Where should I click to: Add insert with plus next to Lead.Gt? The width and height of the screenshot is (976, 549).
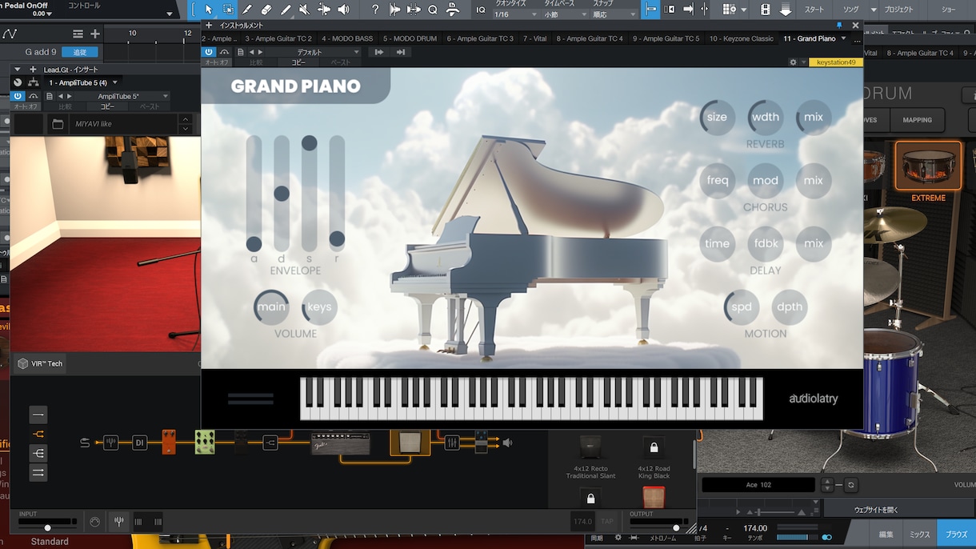[33, 70]
